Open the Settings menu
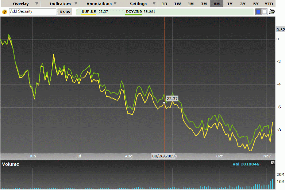This screenshot has height=190, width=285. (x=140, y=4)
